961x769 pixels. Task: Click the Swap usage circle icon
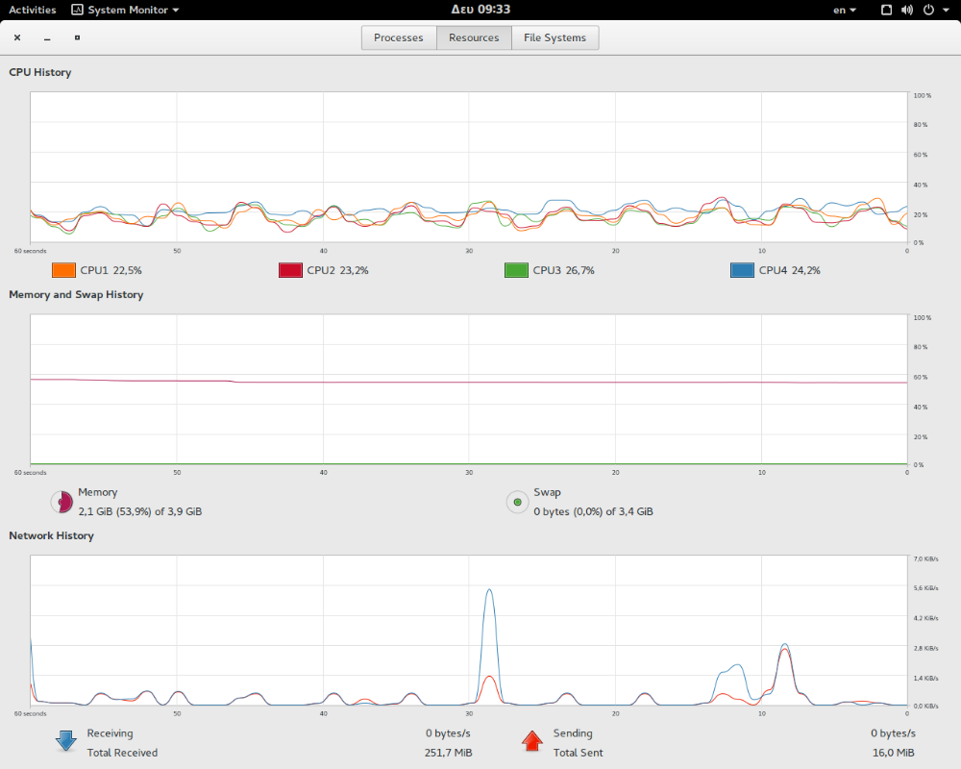pyautogui.click(x=517, y=502)
